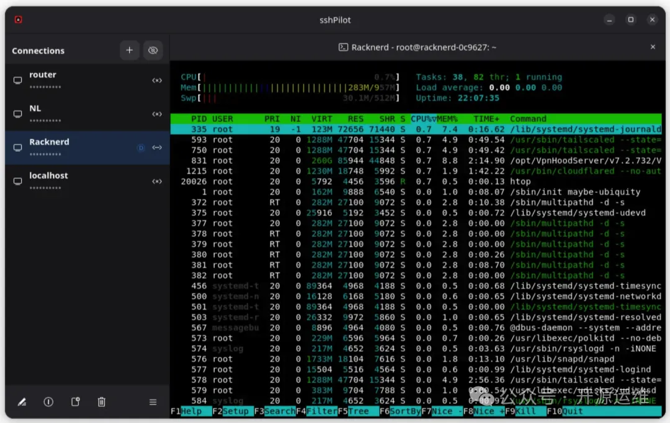This screenshot has height=423, width=670.
Task: Sort by clicking the CPU% column header
Action: click(x=422, y=119)
